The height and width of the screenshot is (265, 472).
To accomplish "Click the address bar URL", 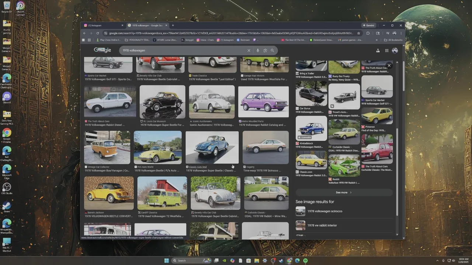I will (x=230, y=33).
